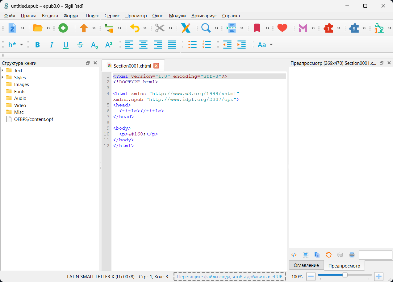This screenshot has height=282, width=393.
Task: Click the scissors cut icon
Action: point(160,28)
